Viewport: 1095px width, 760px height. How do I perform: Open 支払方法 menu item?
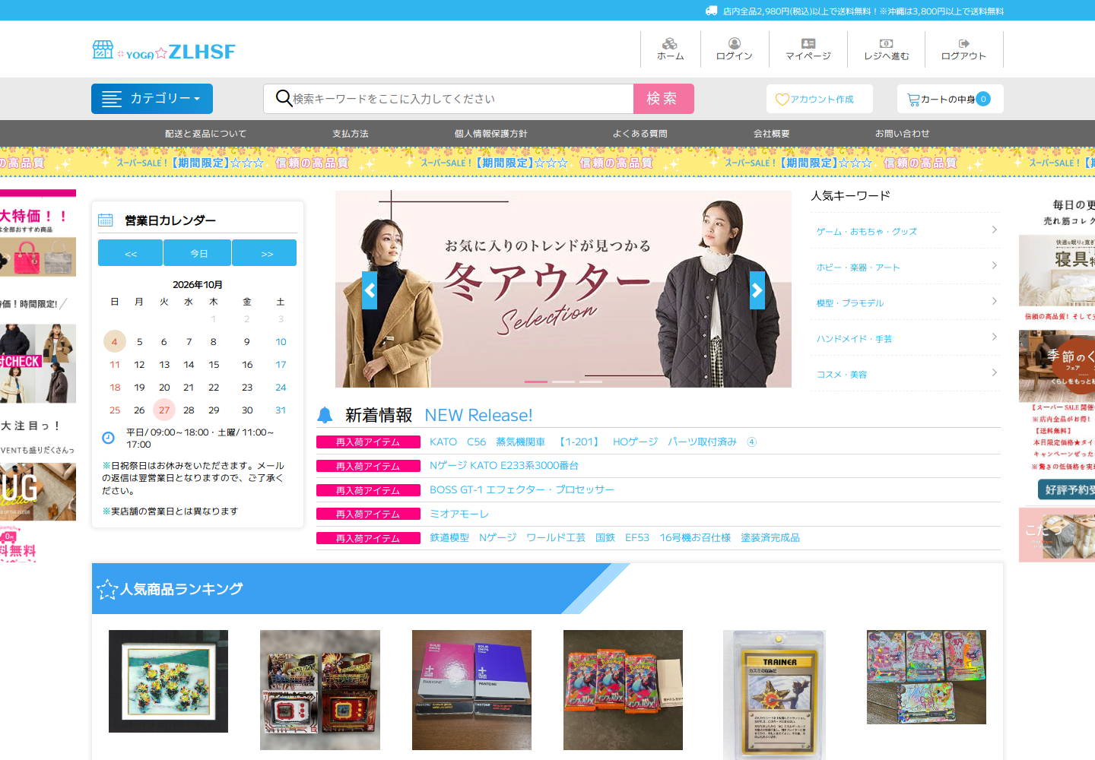pos(351,134)
